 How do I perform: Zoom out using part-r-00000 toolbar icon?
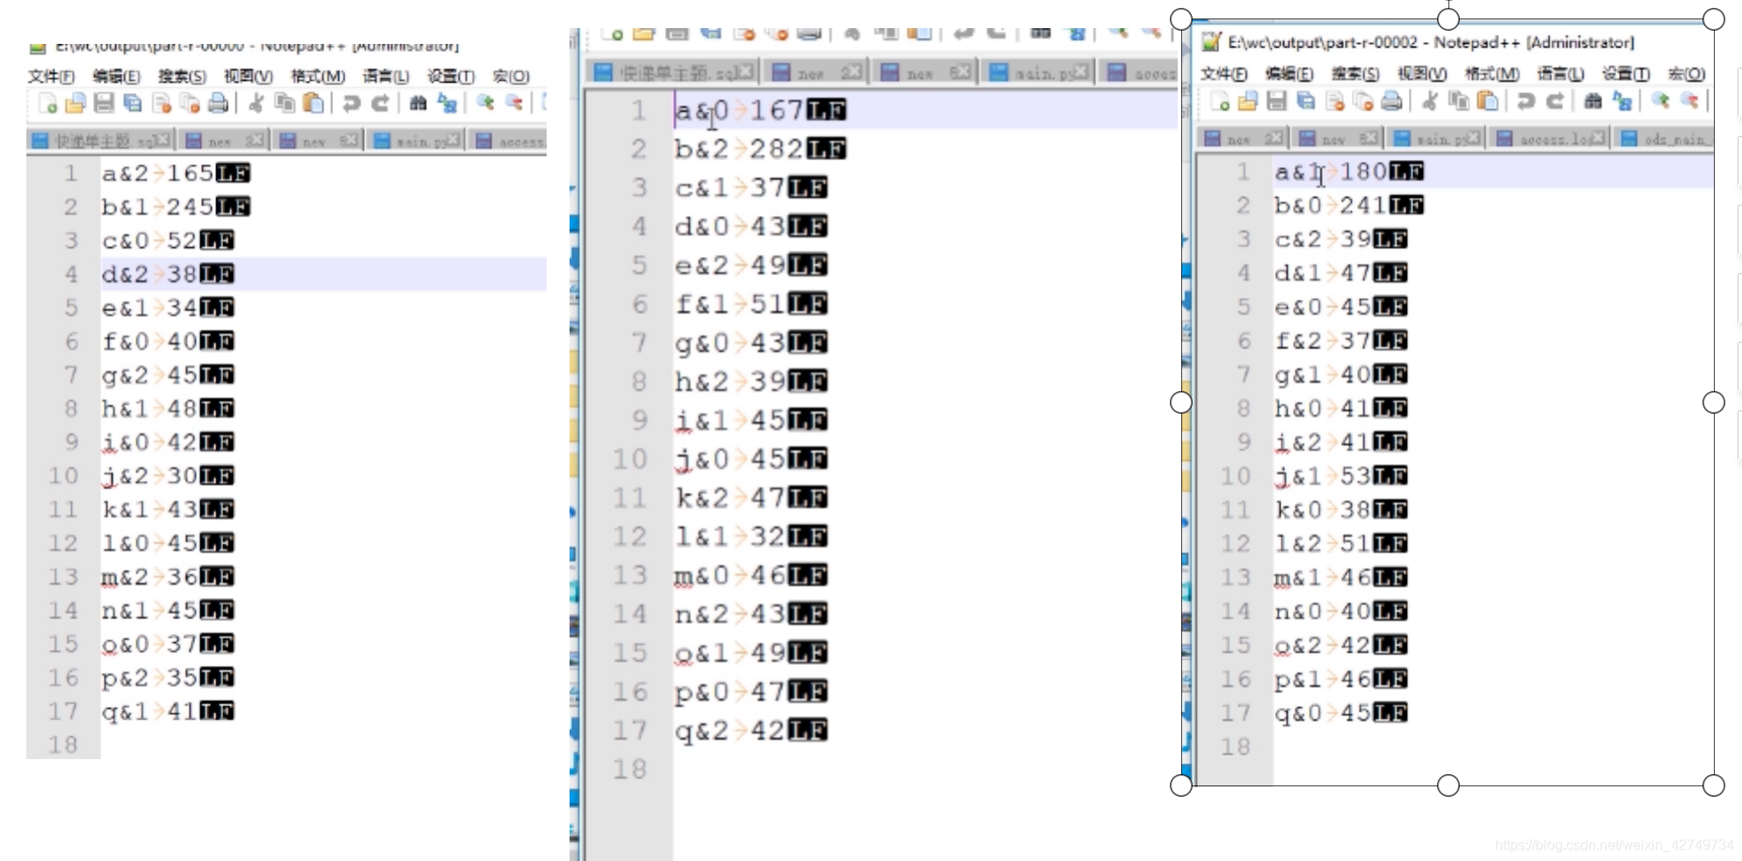tap(514, 104)
